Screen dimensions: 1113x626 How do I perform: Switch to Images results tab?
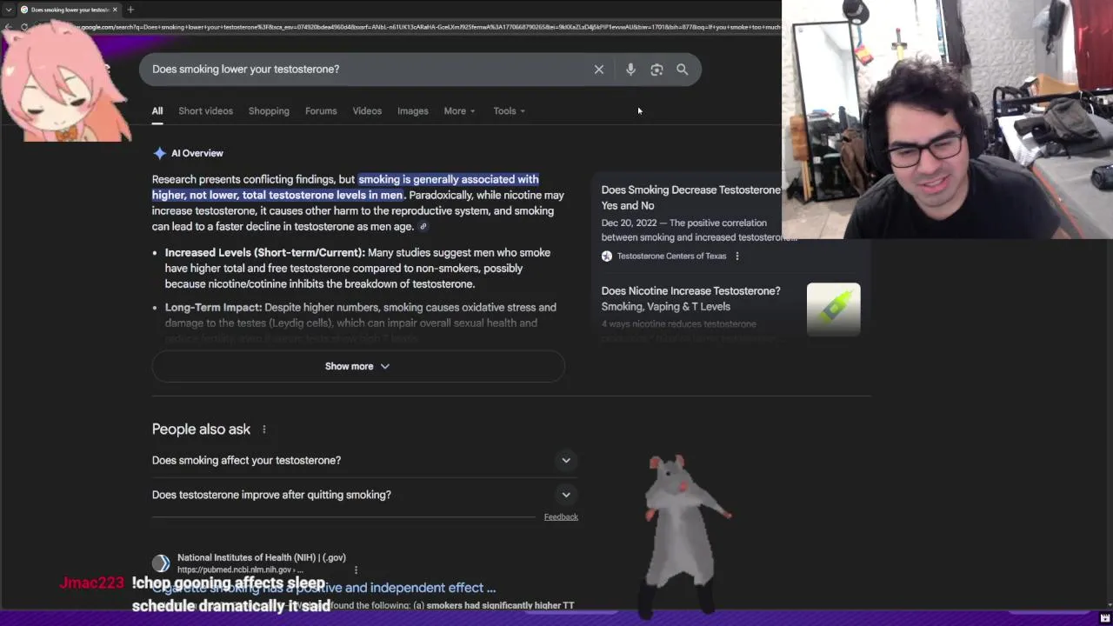pyautogui.click(x=413, y=111)
